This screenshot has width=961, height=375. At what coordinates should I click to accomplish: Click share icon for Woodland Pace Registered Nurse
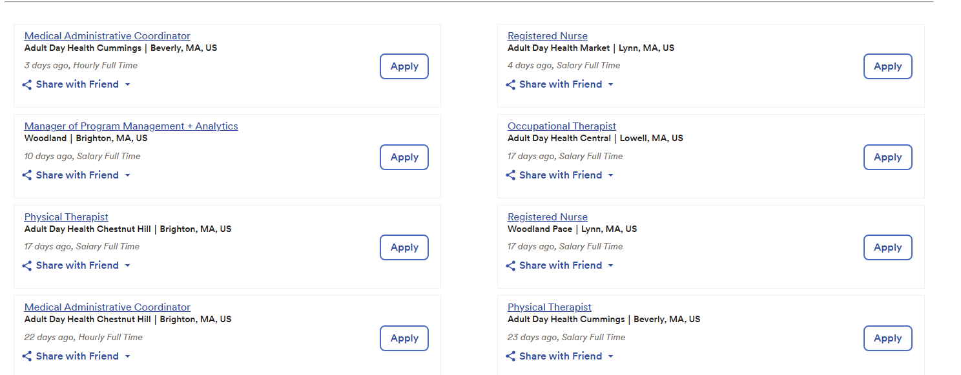click(x=510, y=265)
